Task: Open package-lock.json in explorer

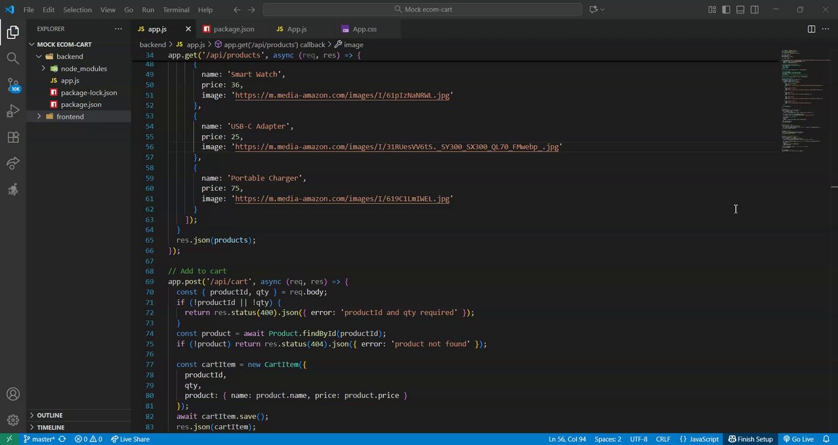Action: click(x=88, y=93)
